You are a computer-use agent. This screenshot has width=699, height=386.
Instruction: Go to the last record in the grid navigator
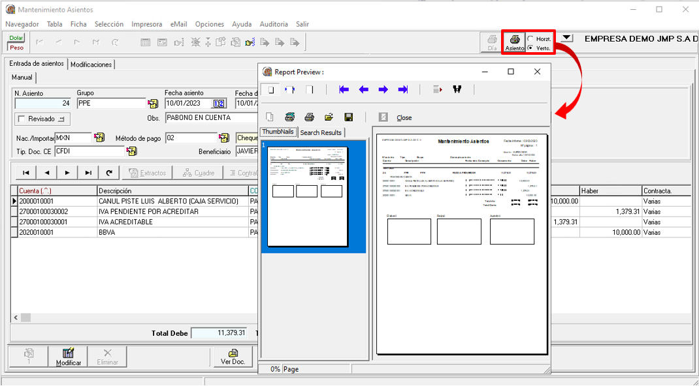click(88, 173)
